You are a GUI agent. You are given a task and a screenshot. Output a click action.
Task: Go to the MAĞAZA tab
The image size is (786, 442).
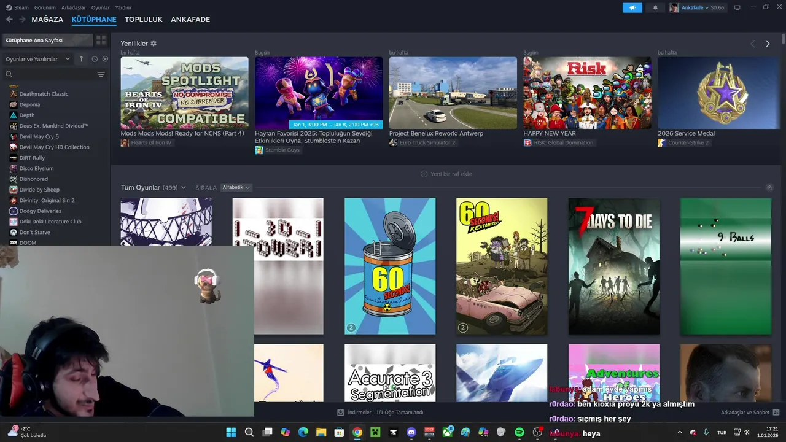coord(47,20)
